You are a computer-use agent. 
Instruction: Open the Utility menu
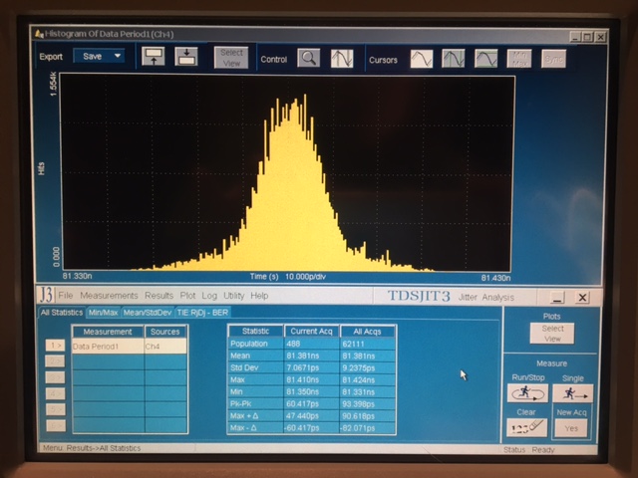[x=233, y=296]
